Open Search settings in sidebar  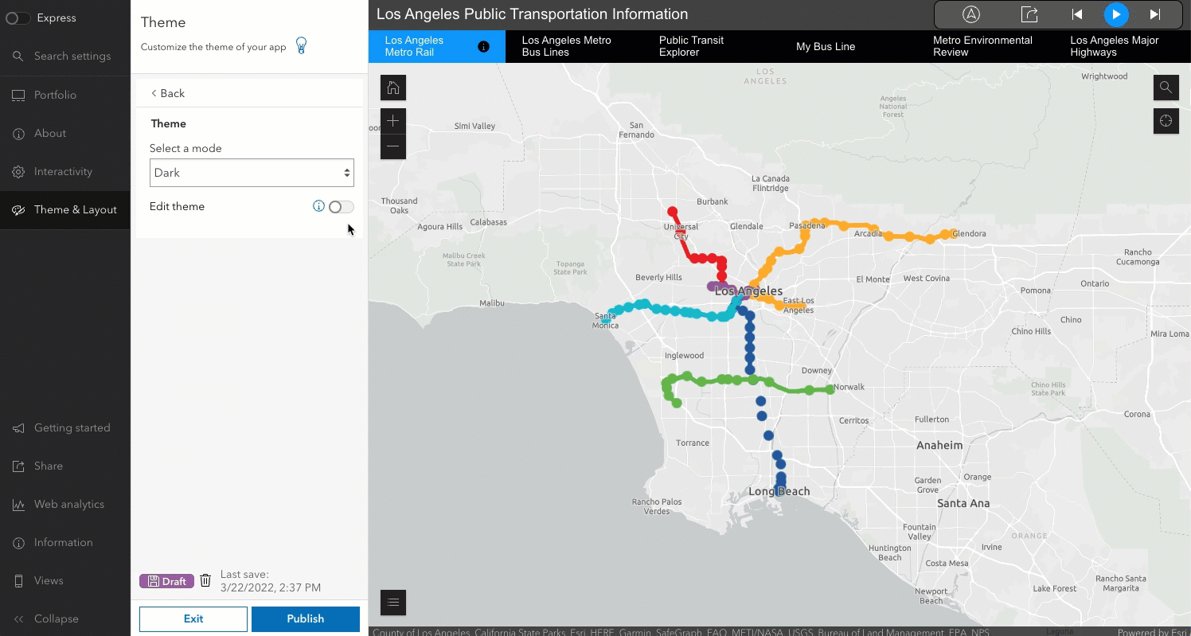pyautogui.click(x=65, y=57)
